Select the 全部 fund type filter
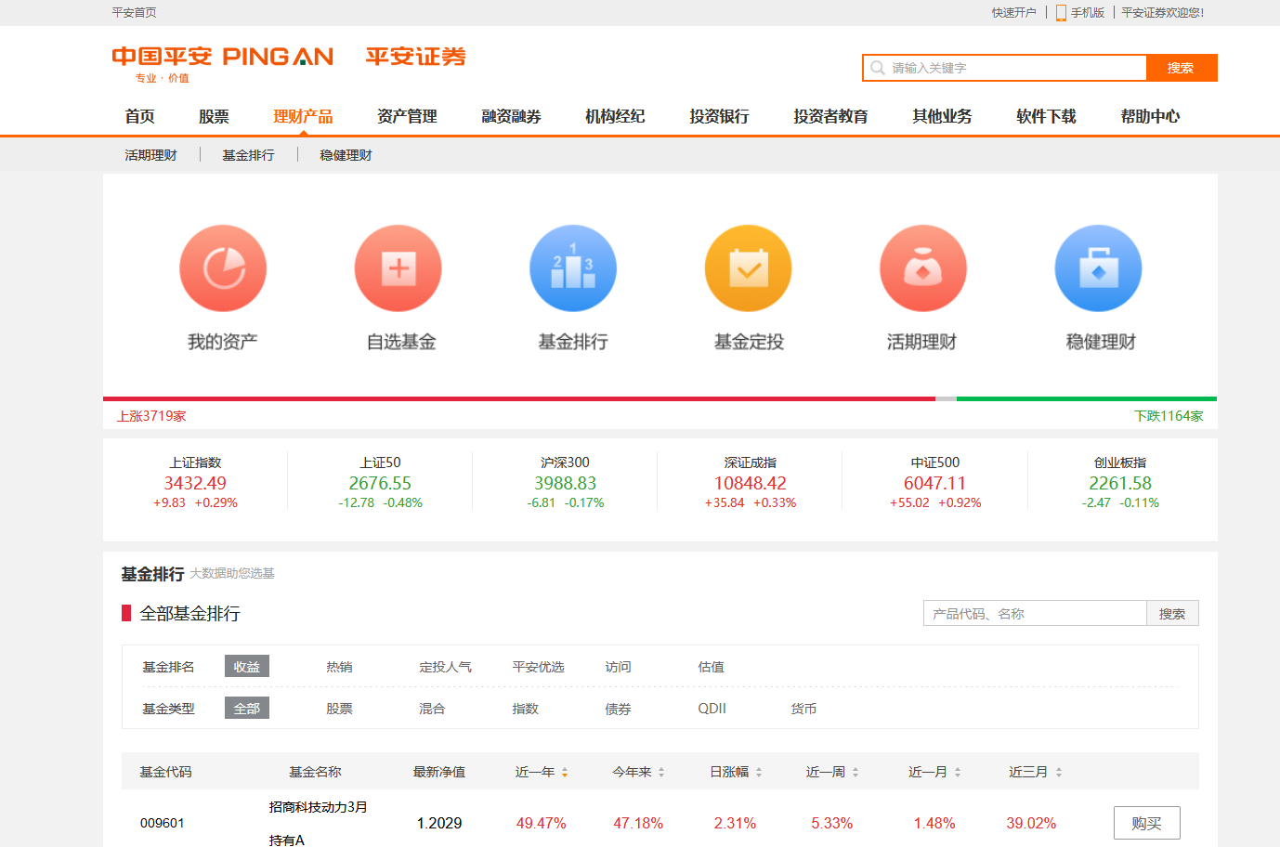 247,709
